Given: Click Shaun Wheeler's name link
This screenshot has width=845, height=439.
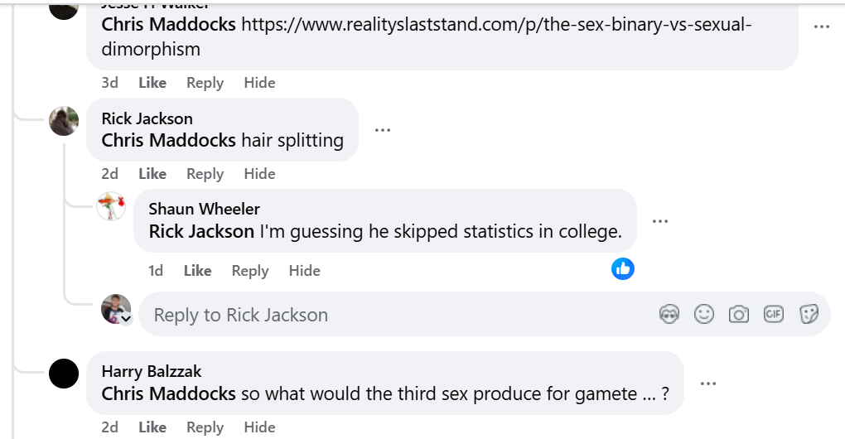Looking at the screenshot, I should [204, 209].
